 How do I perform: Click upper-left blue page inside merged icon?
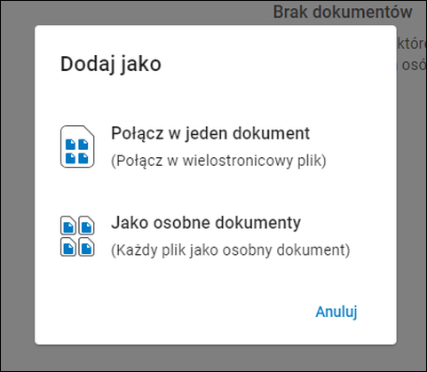coord(70,145)
